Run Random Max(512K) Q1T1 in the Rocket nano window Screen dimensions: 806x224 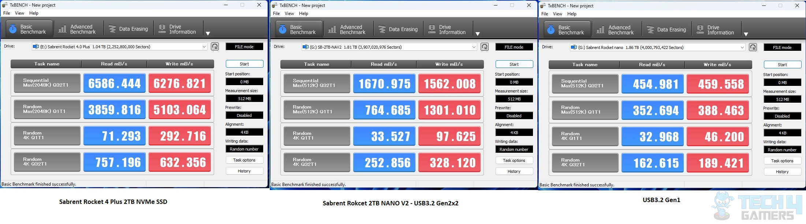click(x=585, y=110)
